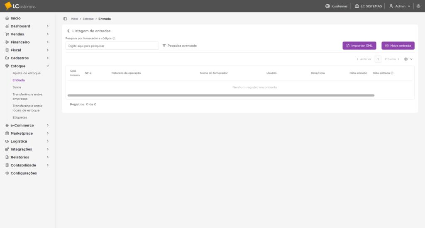Click the info icon next to search label
Screen dimensions: 425x228
point(114,38)
